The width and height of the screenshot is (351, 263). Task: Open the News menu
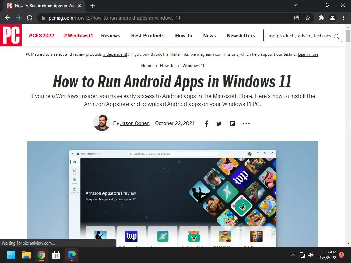coord(209,36)
